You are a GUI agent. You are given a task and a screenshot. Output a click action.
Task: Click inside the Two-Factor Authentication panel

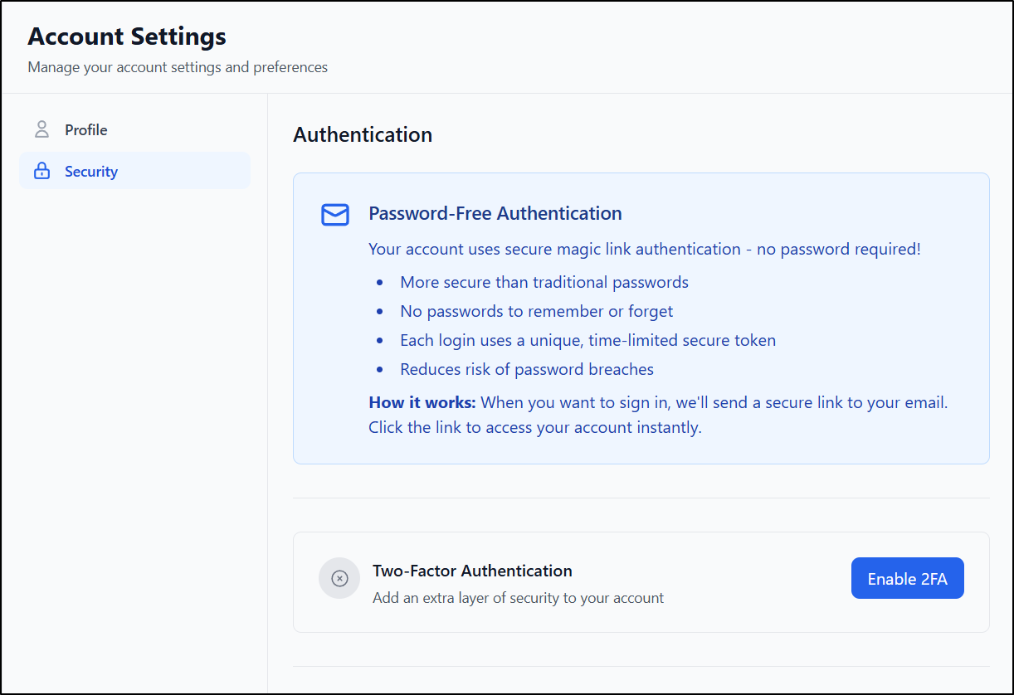pos(641,582)
